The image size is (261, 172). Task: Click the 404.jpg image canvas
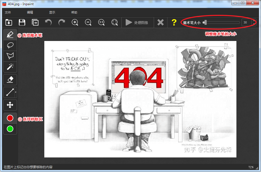coord(140,99)
